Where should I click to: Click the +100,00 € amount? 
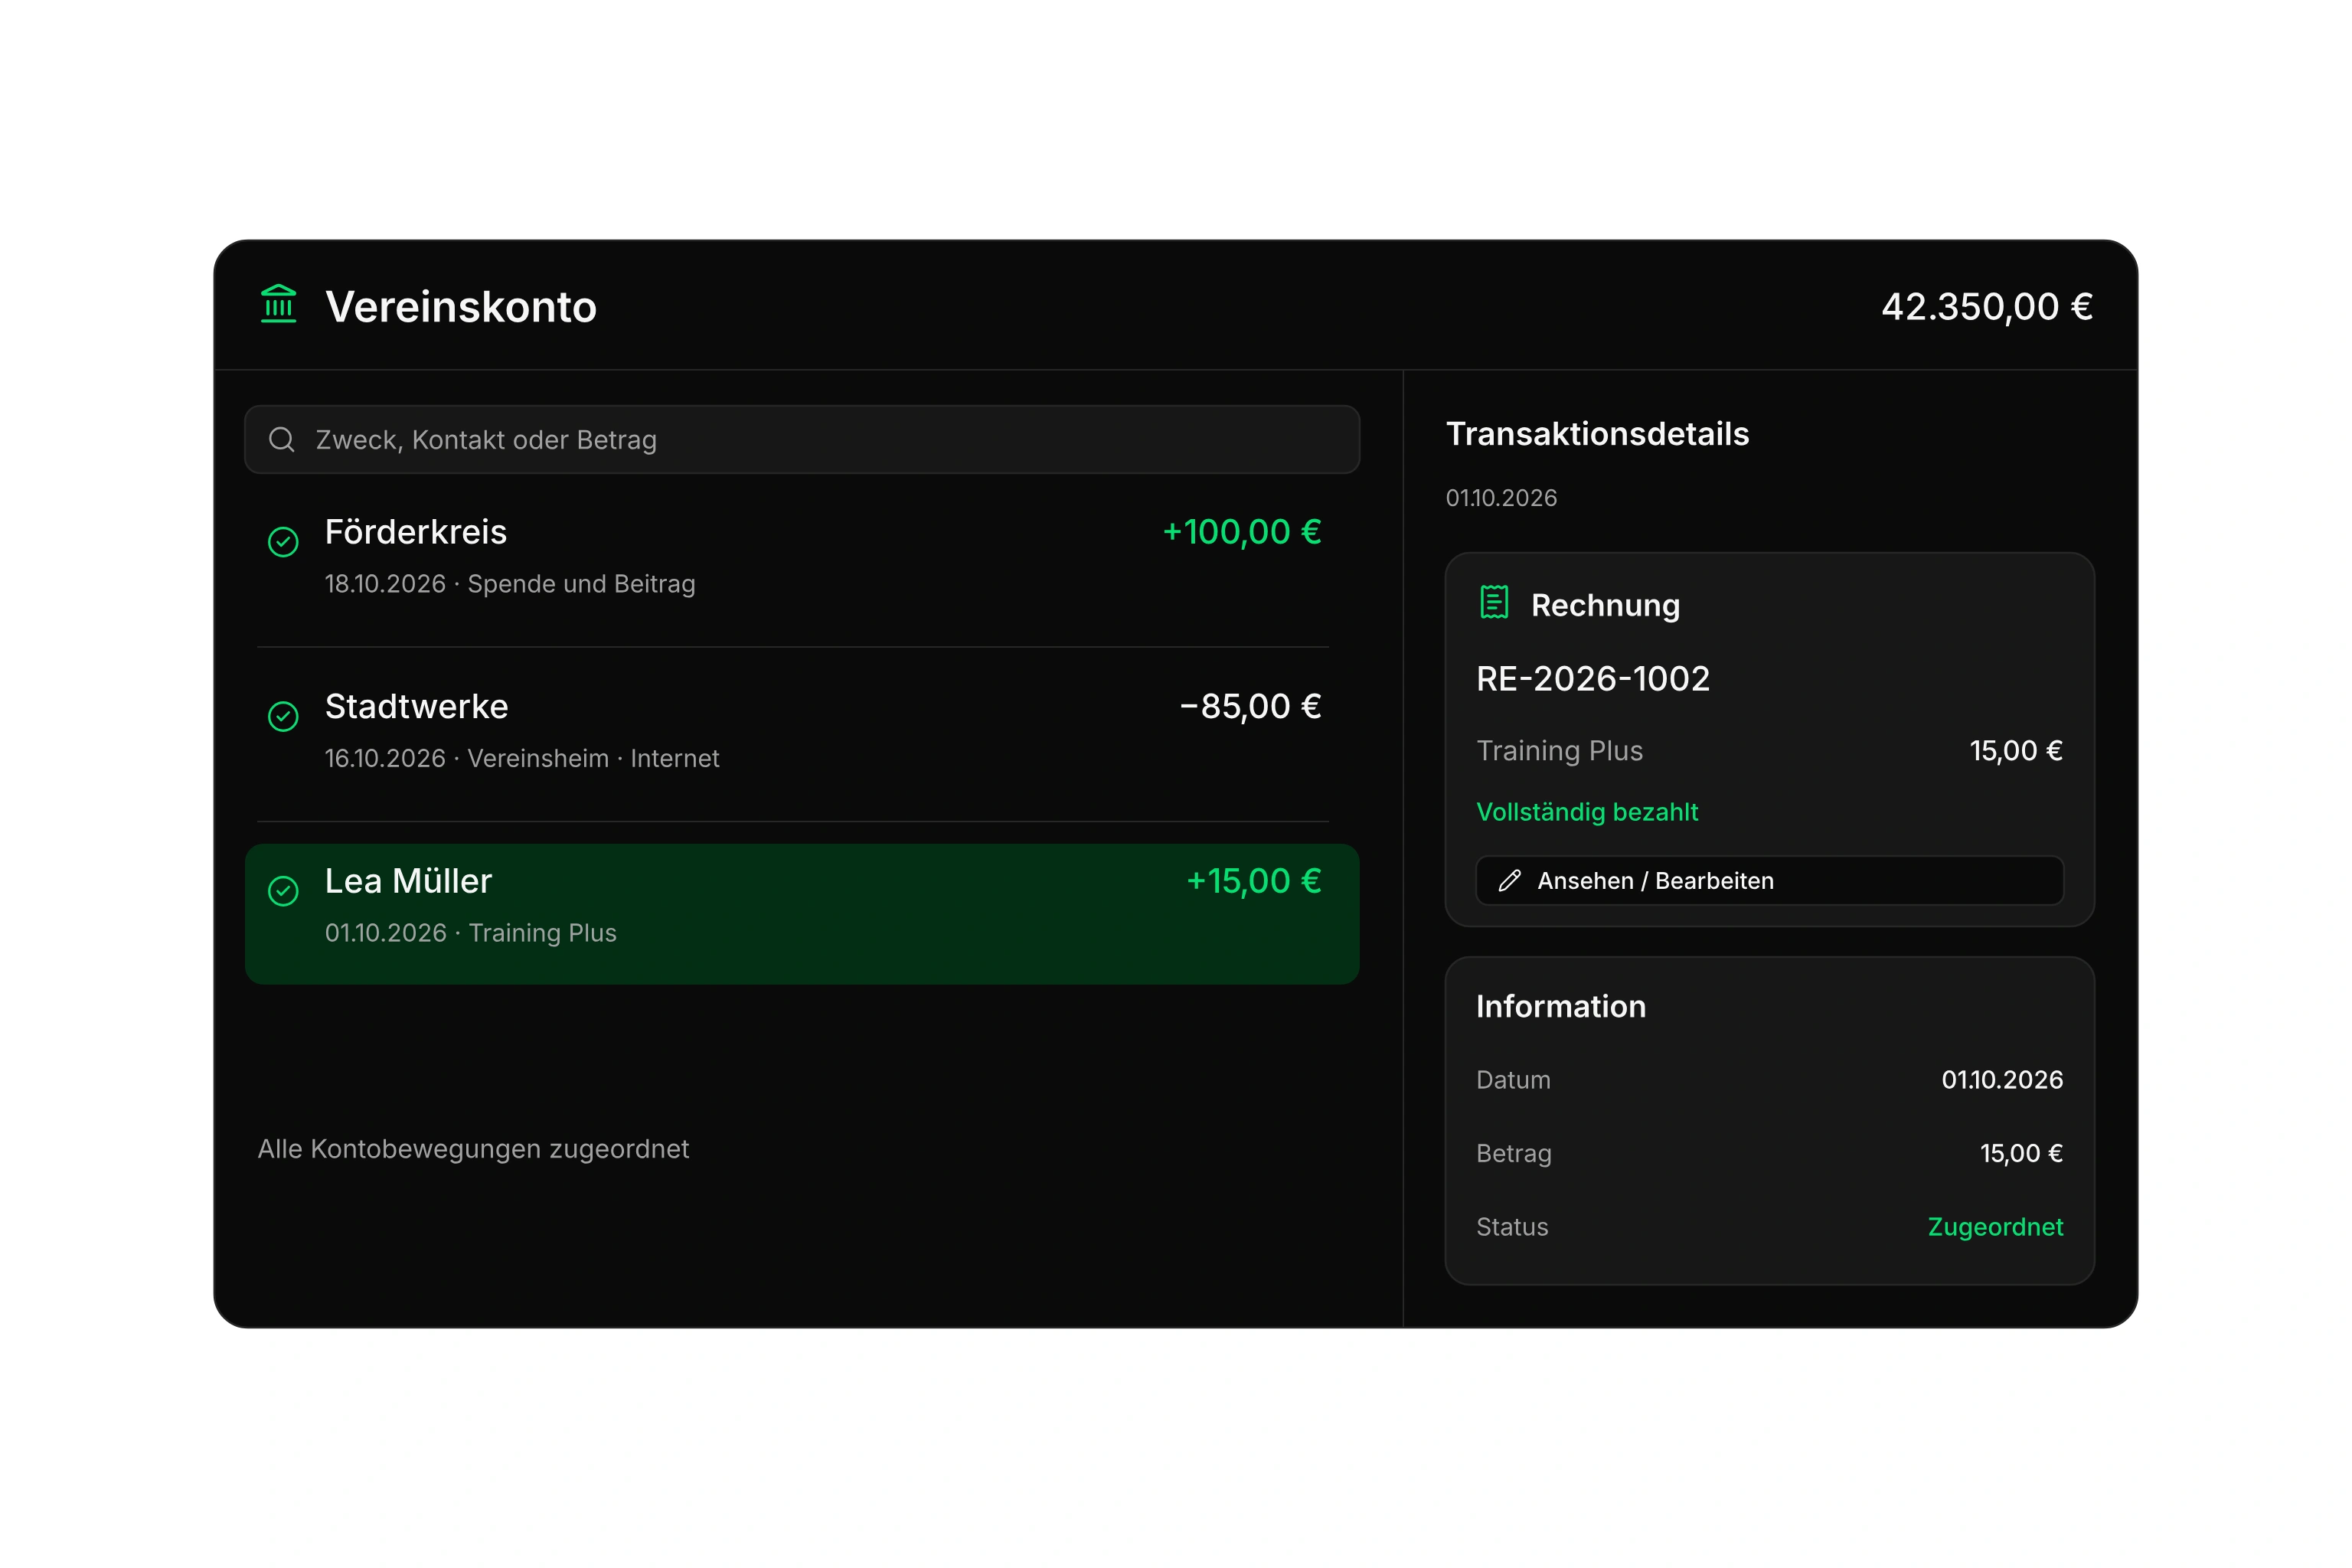click(x=1242, y=532)
